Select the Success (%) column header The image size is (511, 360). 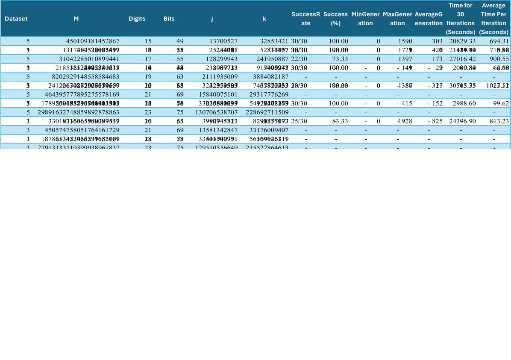click(x=335, y=19)
